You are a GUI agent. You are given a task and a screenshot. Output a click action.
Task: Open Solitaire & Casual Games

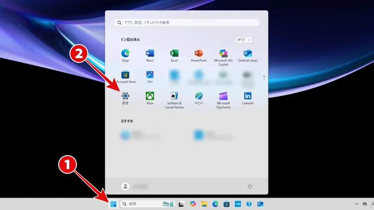[x=175, y=100]
